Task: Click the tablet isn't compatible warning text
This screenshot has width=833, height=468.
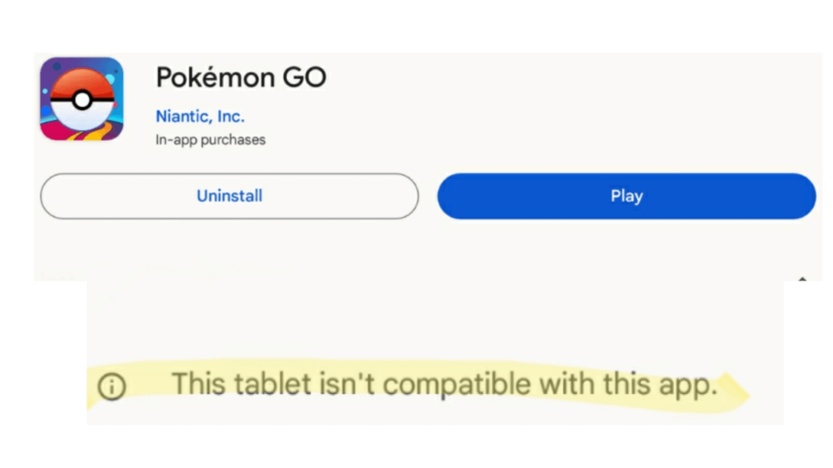Action: click(444, 384)
